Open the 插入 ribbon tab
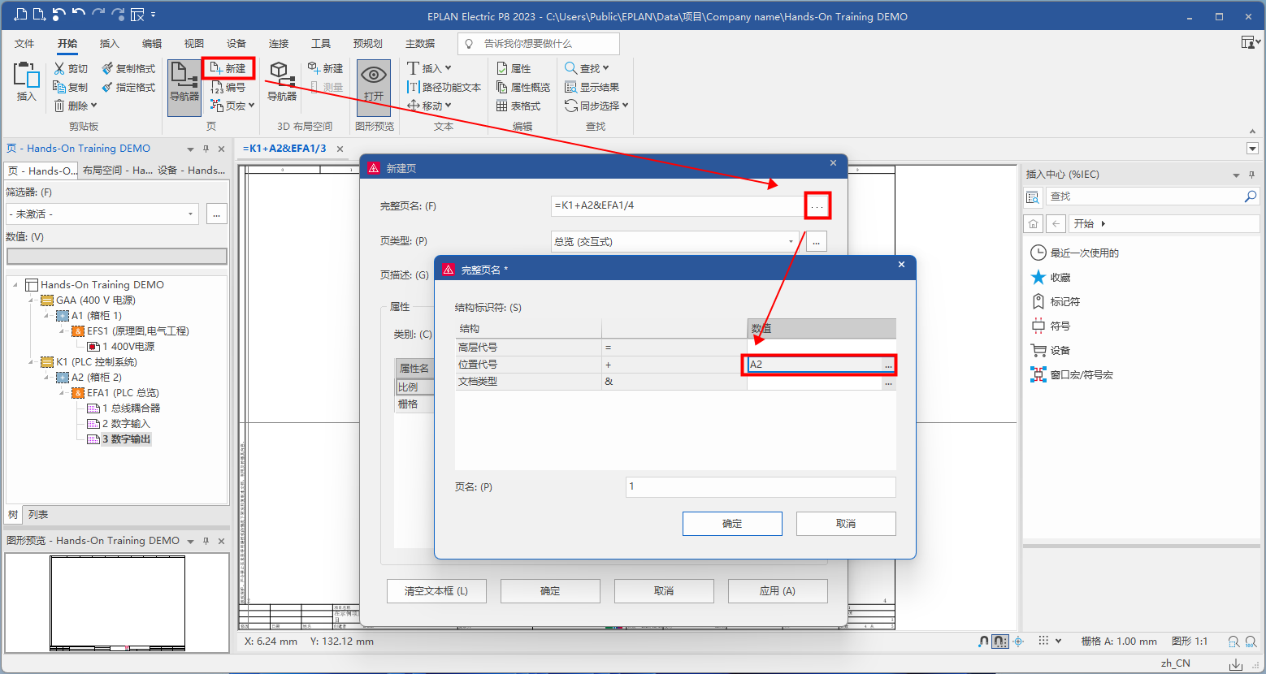Image resolution: width=1266 pixels, height=674 pixels. 109,44
